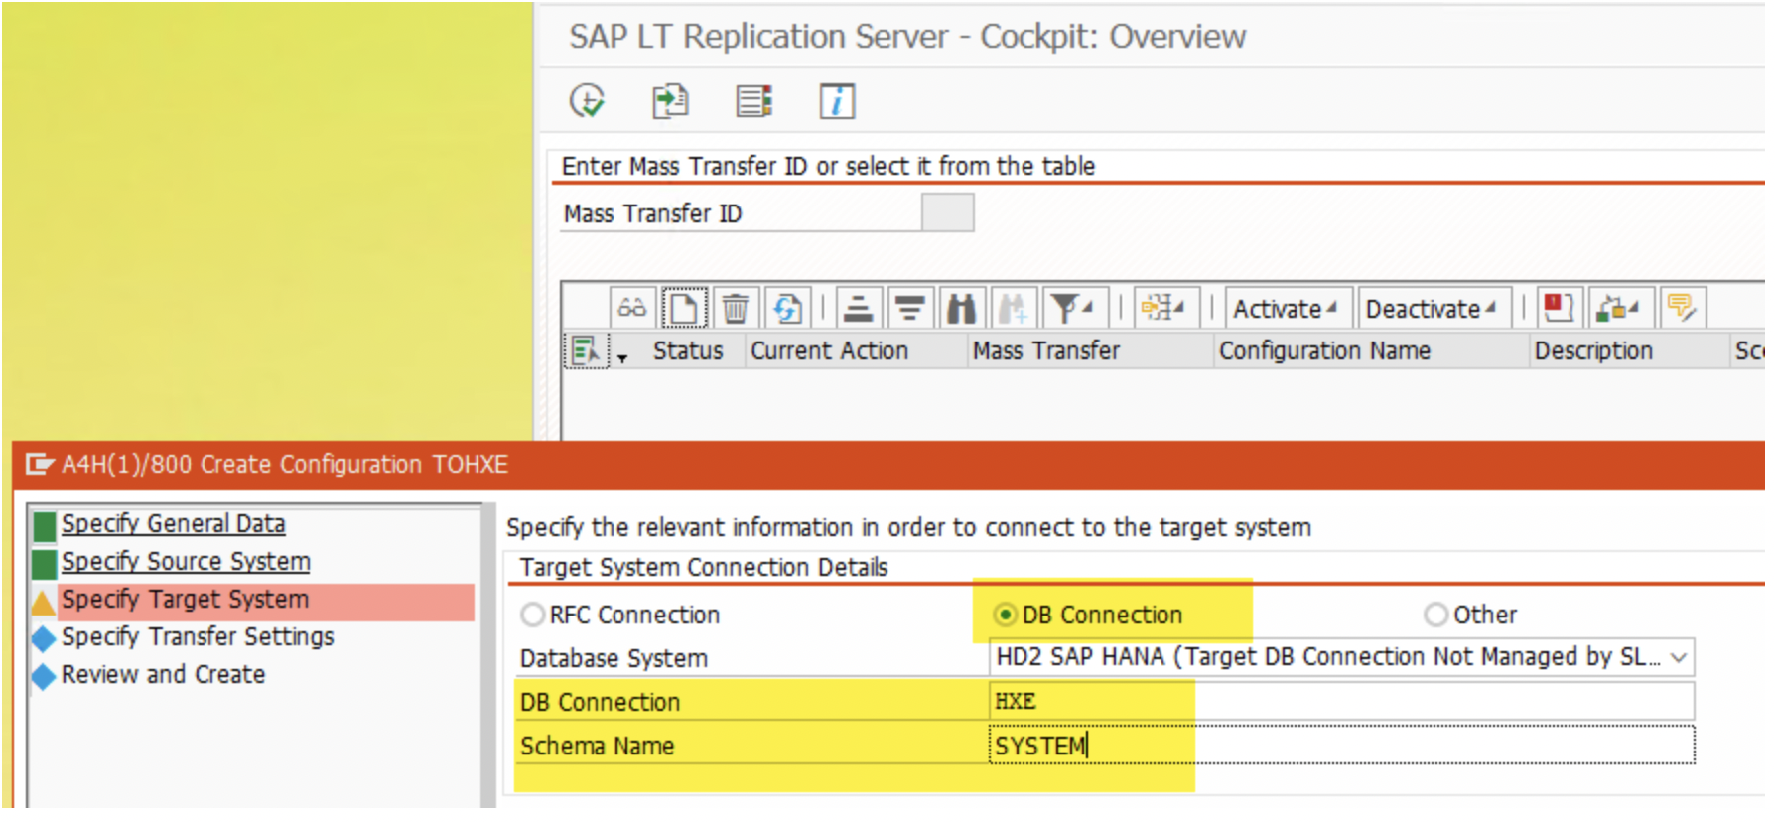Select the Specify Target System step
The height and width of the screenshot is (822, 1775).
point(185,599)
